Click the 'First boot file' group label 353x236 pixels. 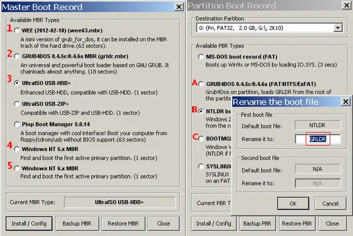[x=256, y=115]
